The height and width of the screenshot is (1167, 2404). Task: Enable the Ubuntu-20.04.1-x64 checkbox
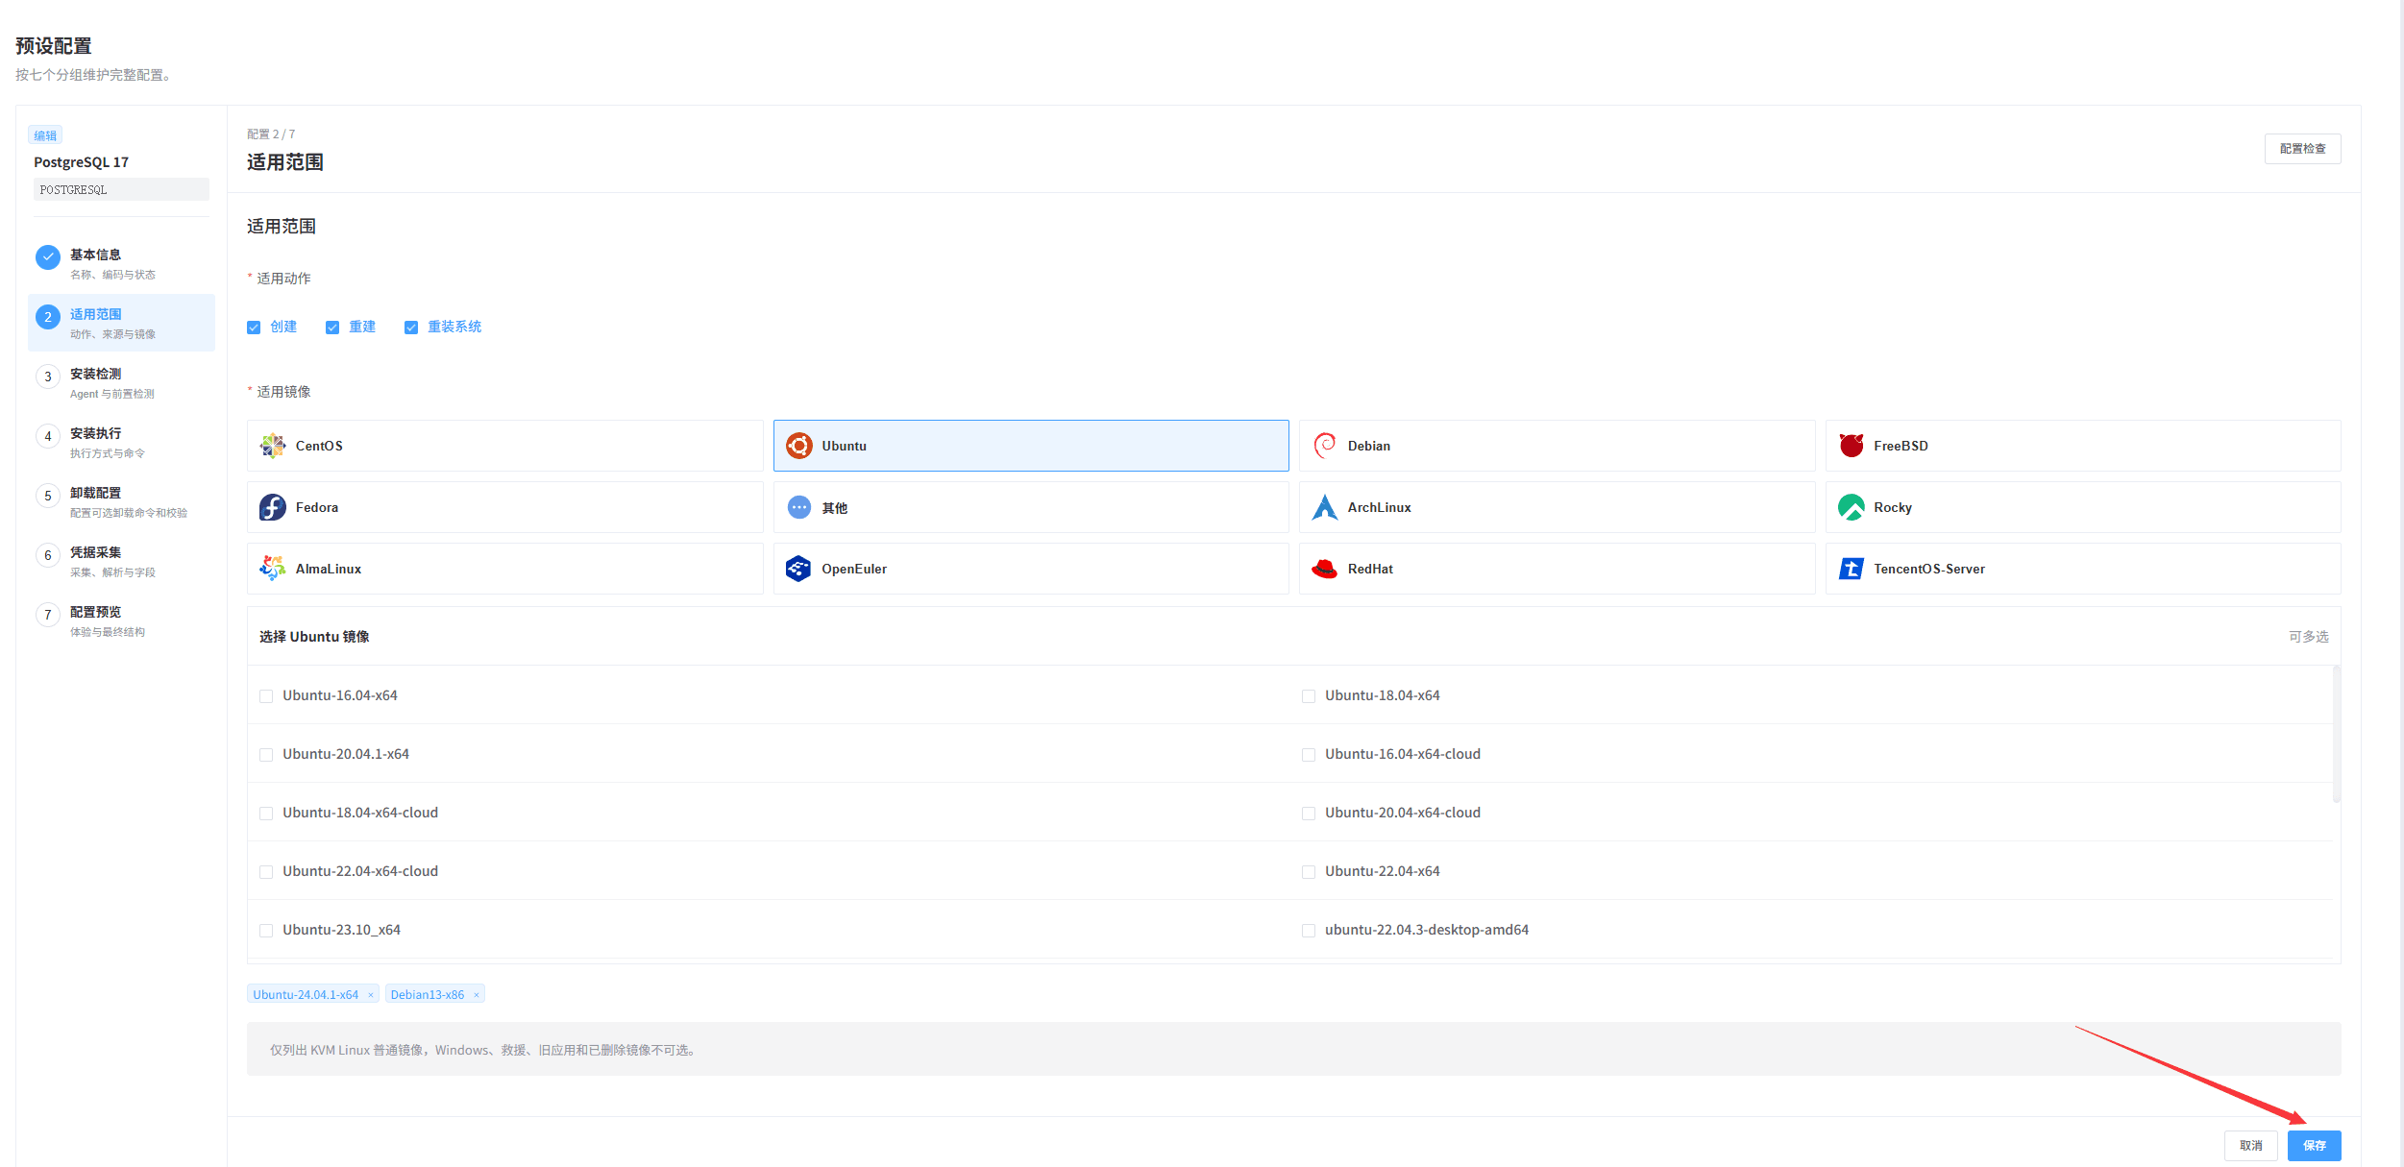(x=266, y=755)
